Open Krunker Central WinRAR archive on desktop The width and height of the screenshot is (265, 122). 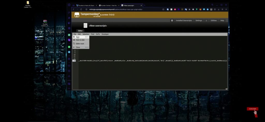click(45, 23)
